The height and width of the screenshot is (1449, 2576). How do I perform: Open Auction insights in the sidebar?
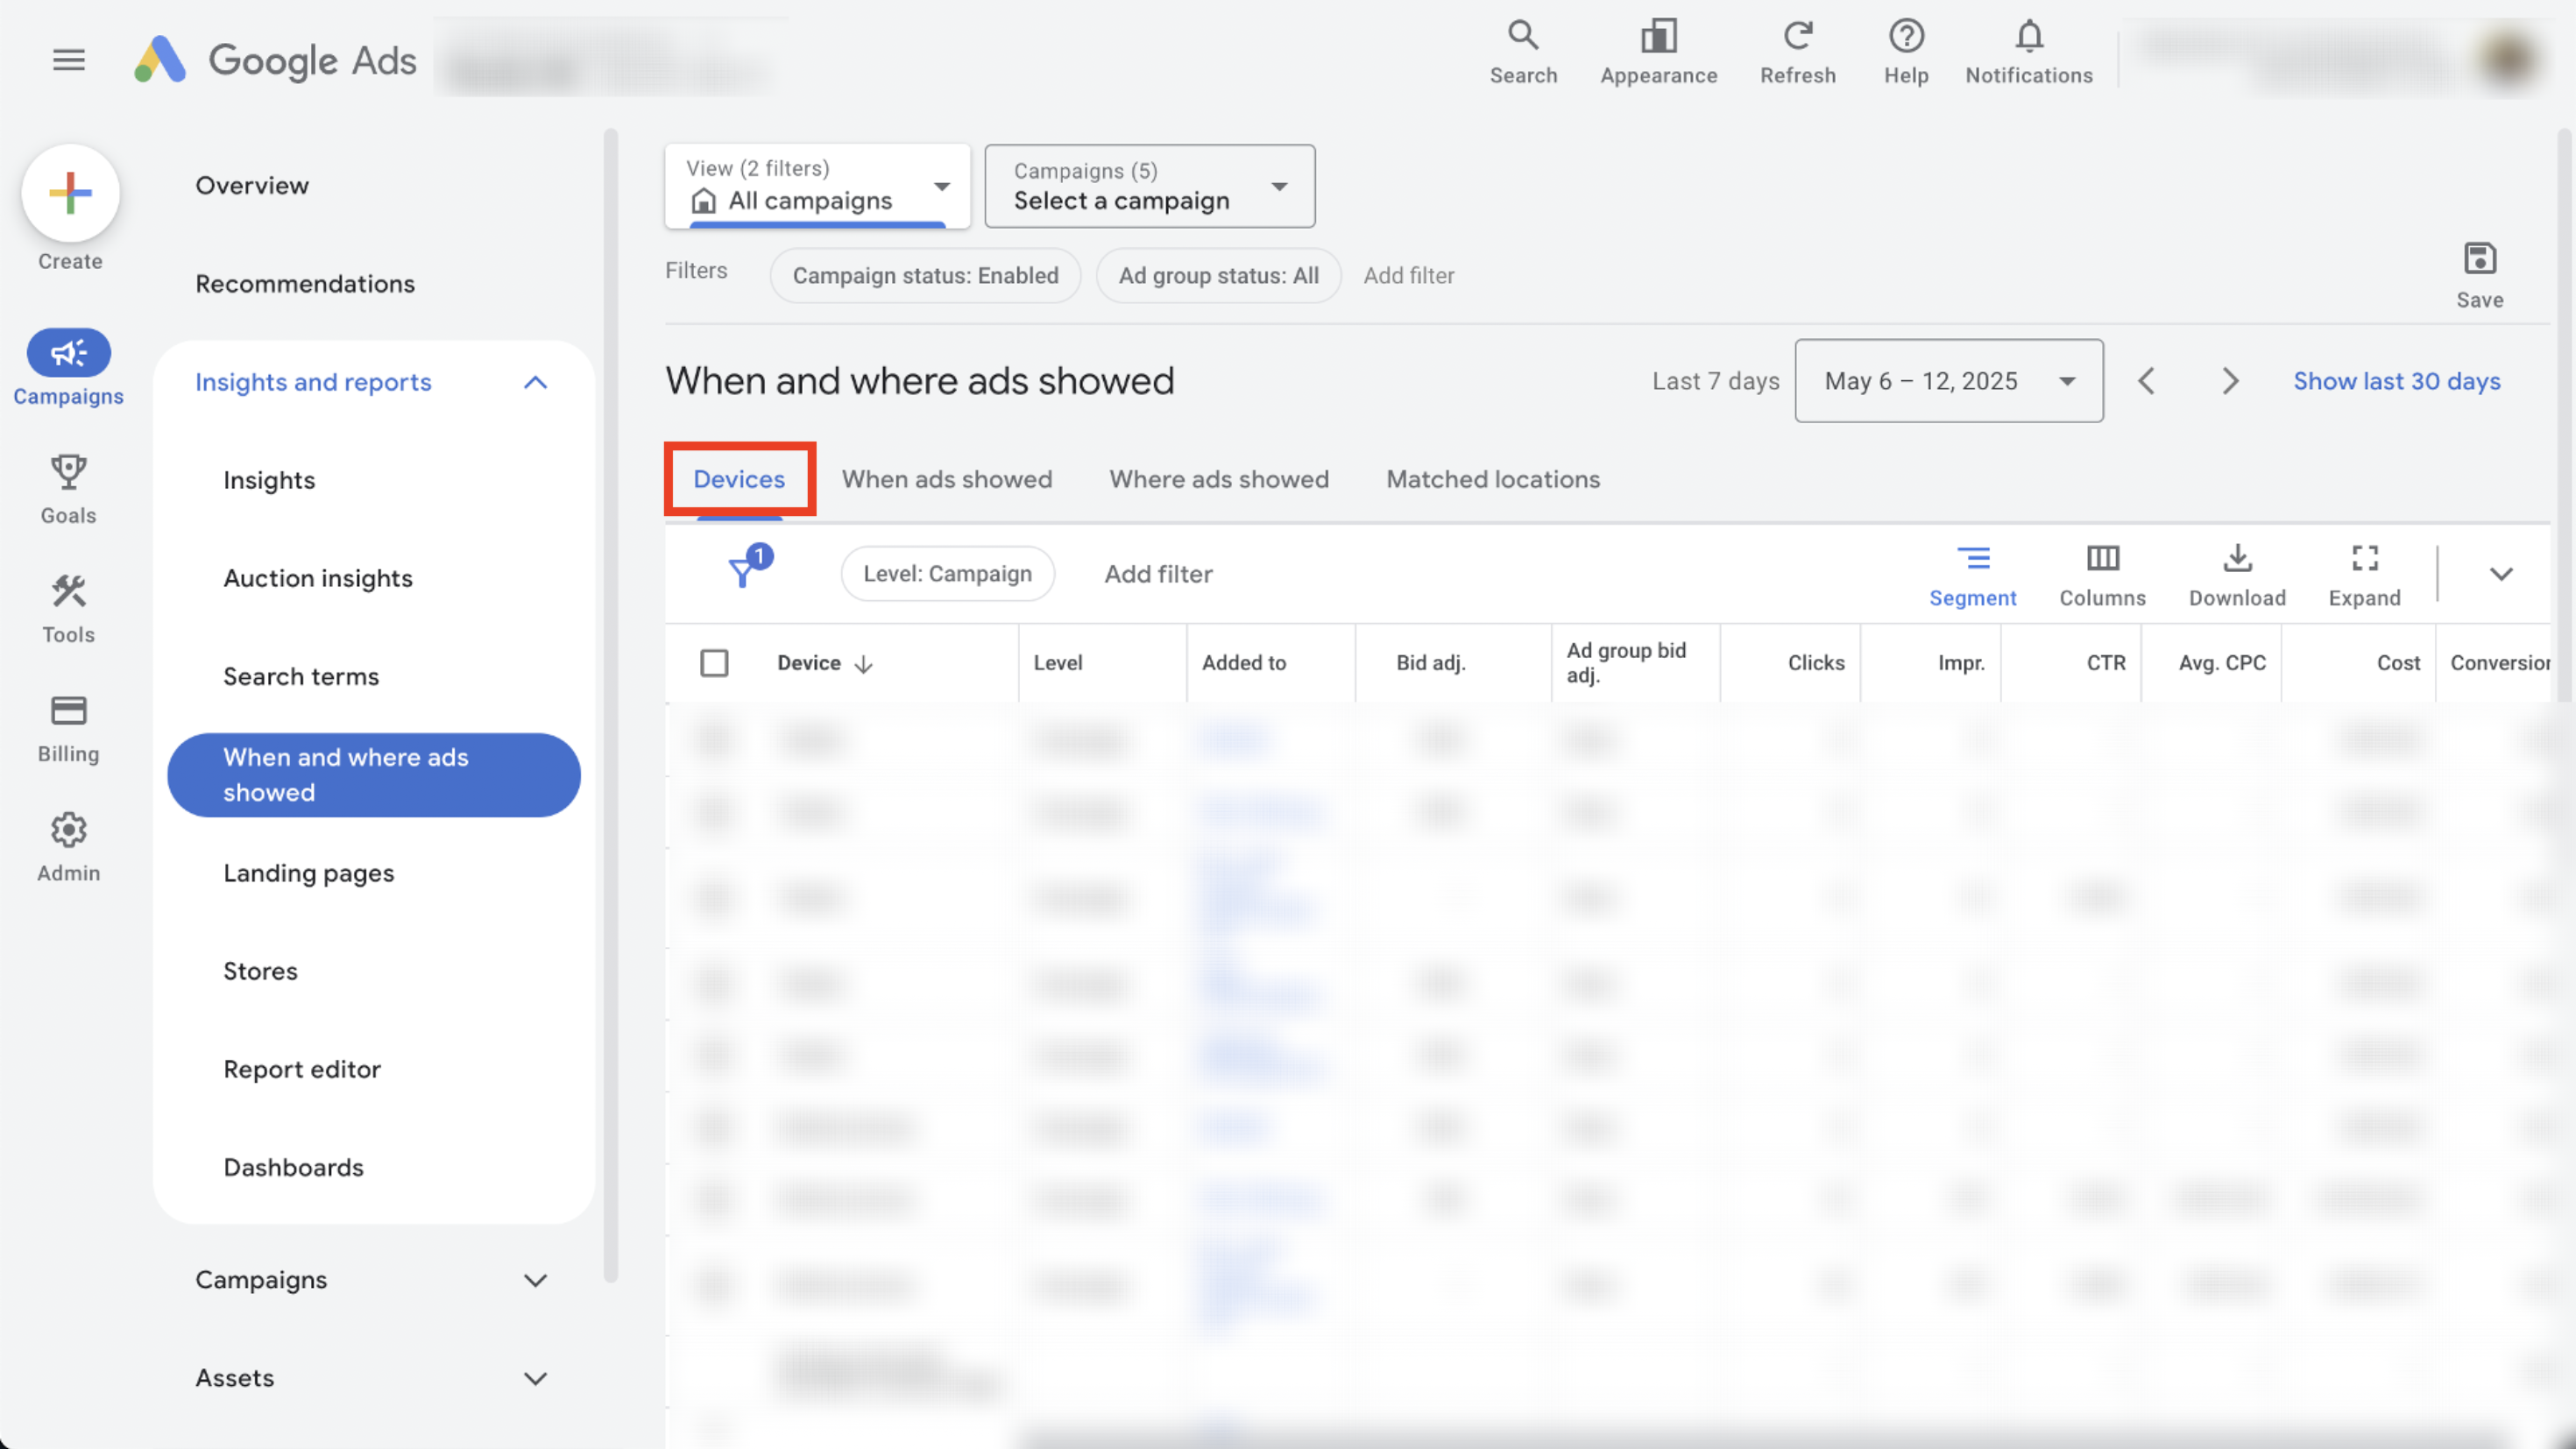point(318,578)
